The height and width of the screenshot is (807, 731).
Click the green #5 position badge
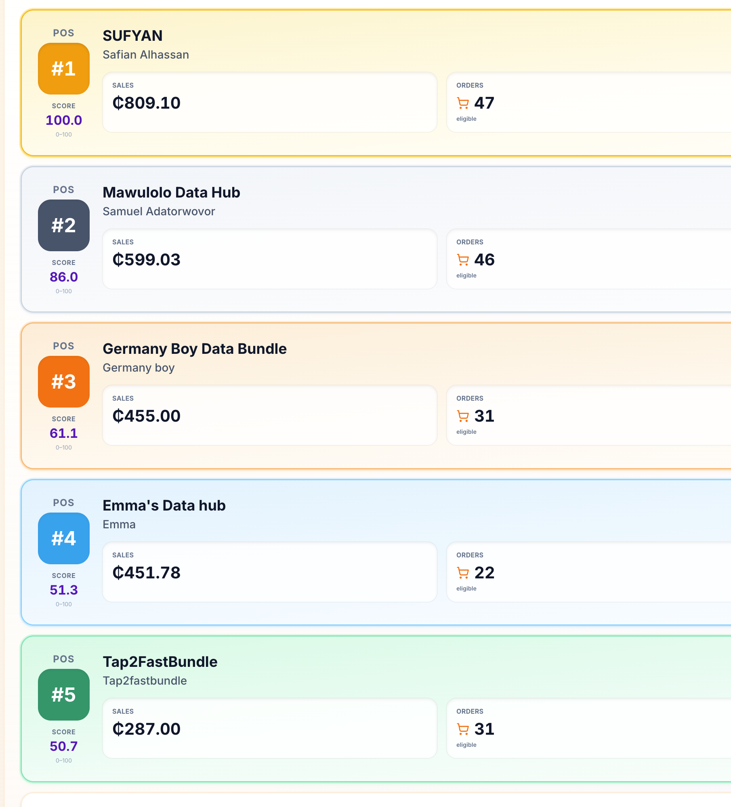pyautogui.click(x=64, y=695)
